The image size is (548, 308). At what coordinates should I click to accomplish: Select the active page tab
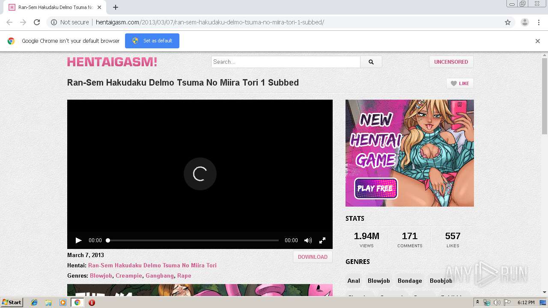click(55, 7)
